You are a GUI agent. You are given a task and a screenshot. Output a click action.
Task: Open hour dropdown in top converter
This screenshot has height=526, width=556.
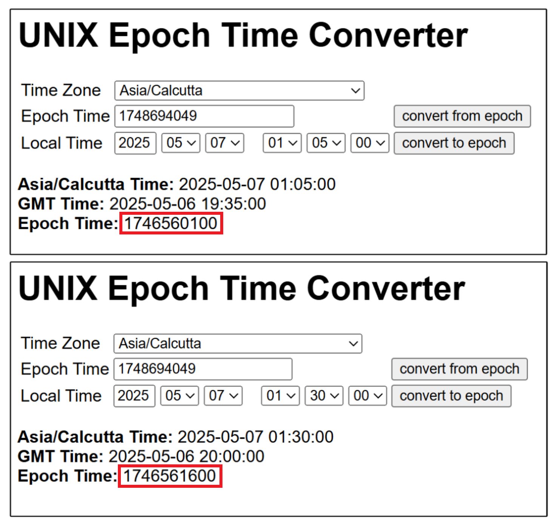282,143
